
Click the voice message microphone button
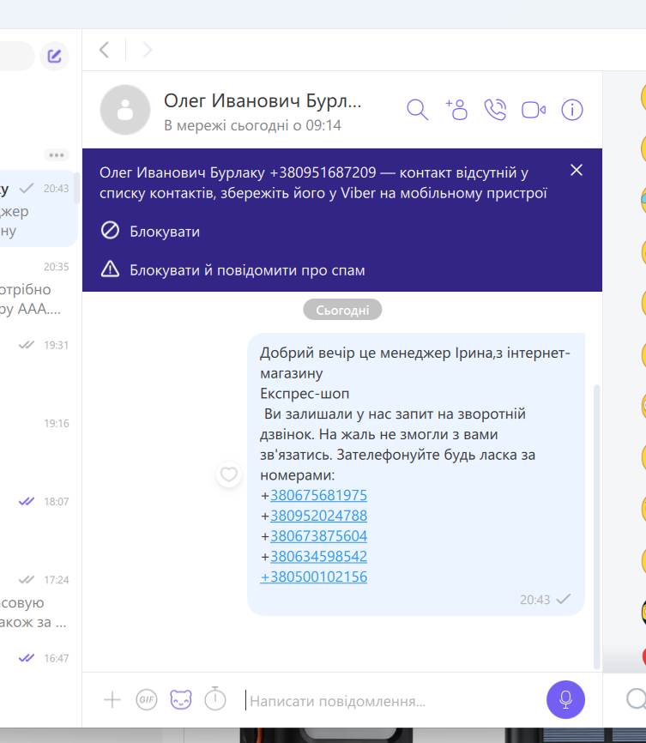(x=565, y=699)
